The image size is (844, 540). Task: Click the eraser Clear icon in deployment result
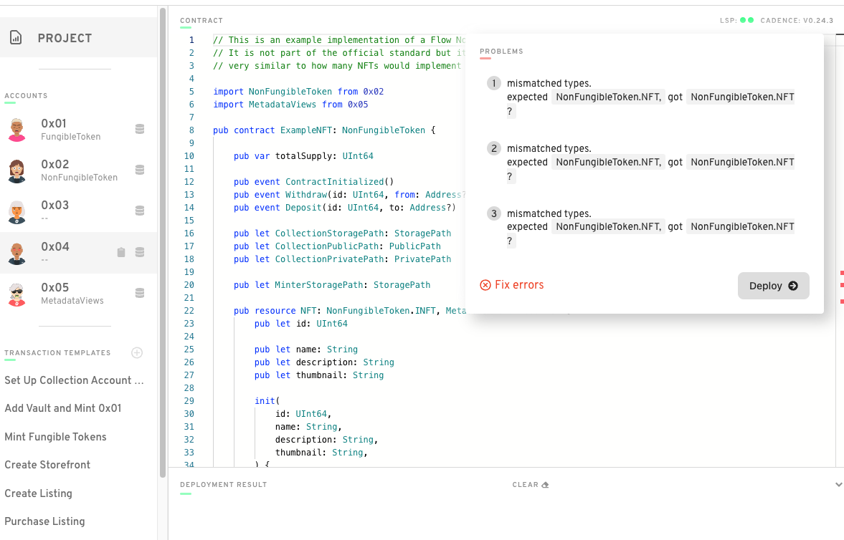tap(544, 484)
